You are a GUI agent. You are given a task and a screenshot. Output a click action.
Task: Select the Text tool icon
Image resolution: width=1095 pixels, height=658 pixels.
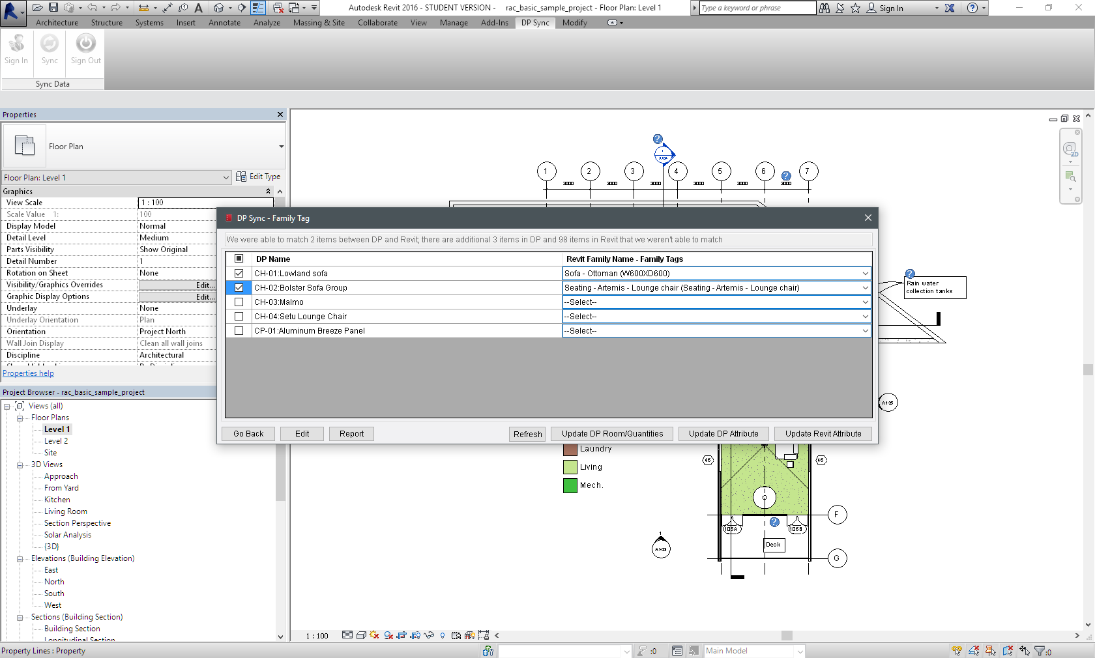[199, 8]
